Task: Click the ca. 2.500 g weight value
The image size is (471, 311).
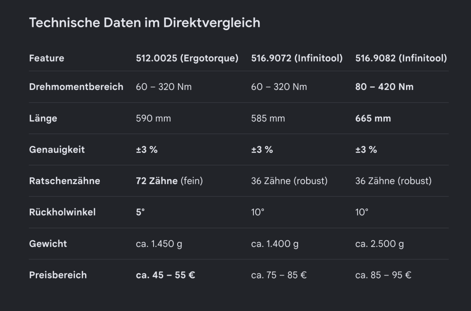Action: click(379, 244)
